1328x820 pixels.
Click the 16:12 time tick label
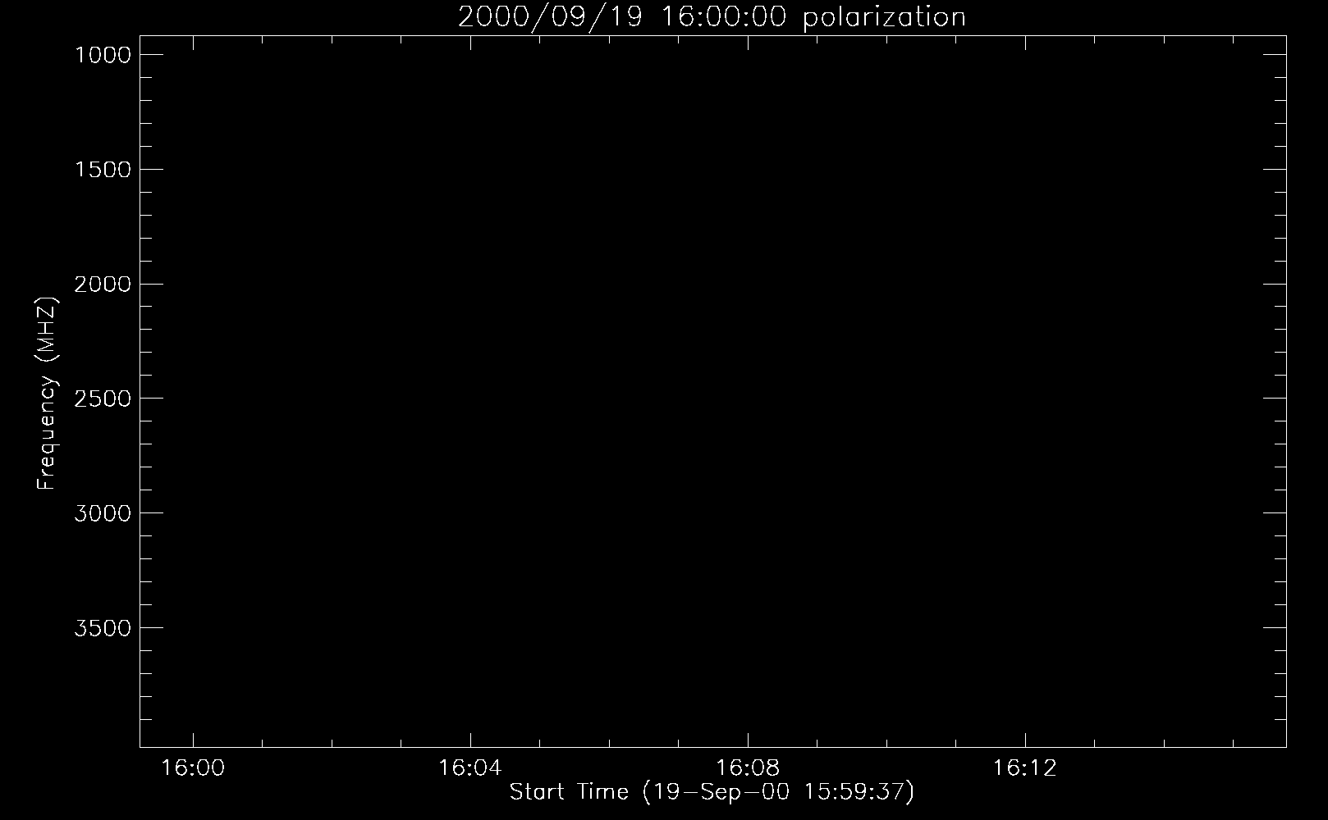1025,768
